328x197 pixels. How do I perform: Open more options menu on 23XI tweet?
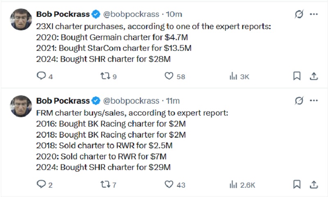(x=314, y=14)
